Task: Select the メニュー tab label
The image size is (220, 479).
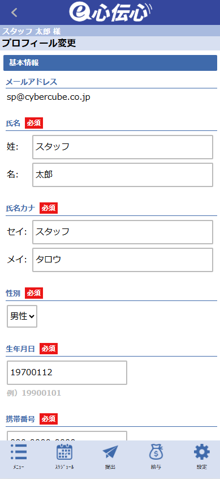Action: click(19, 467)
